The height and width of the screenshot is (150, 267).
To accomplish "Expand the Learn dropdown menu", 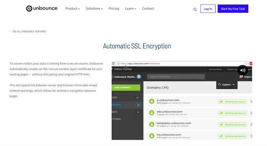I will 130,9.
